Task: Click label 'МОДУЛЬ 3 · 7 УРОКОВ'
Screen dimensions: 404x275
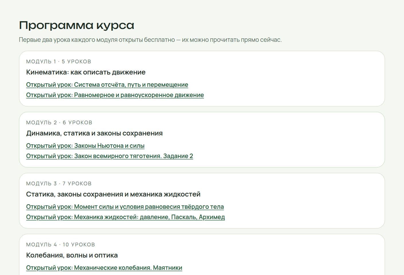Action: coord(59,184)
